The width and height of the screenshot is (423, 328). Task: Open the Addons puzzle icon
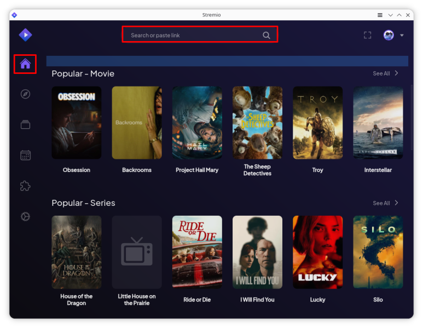[x=25, y=186]
